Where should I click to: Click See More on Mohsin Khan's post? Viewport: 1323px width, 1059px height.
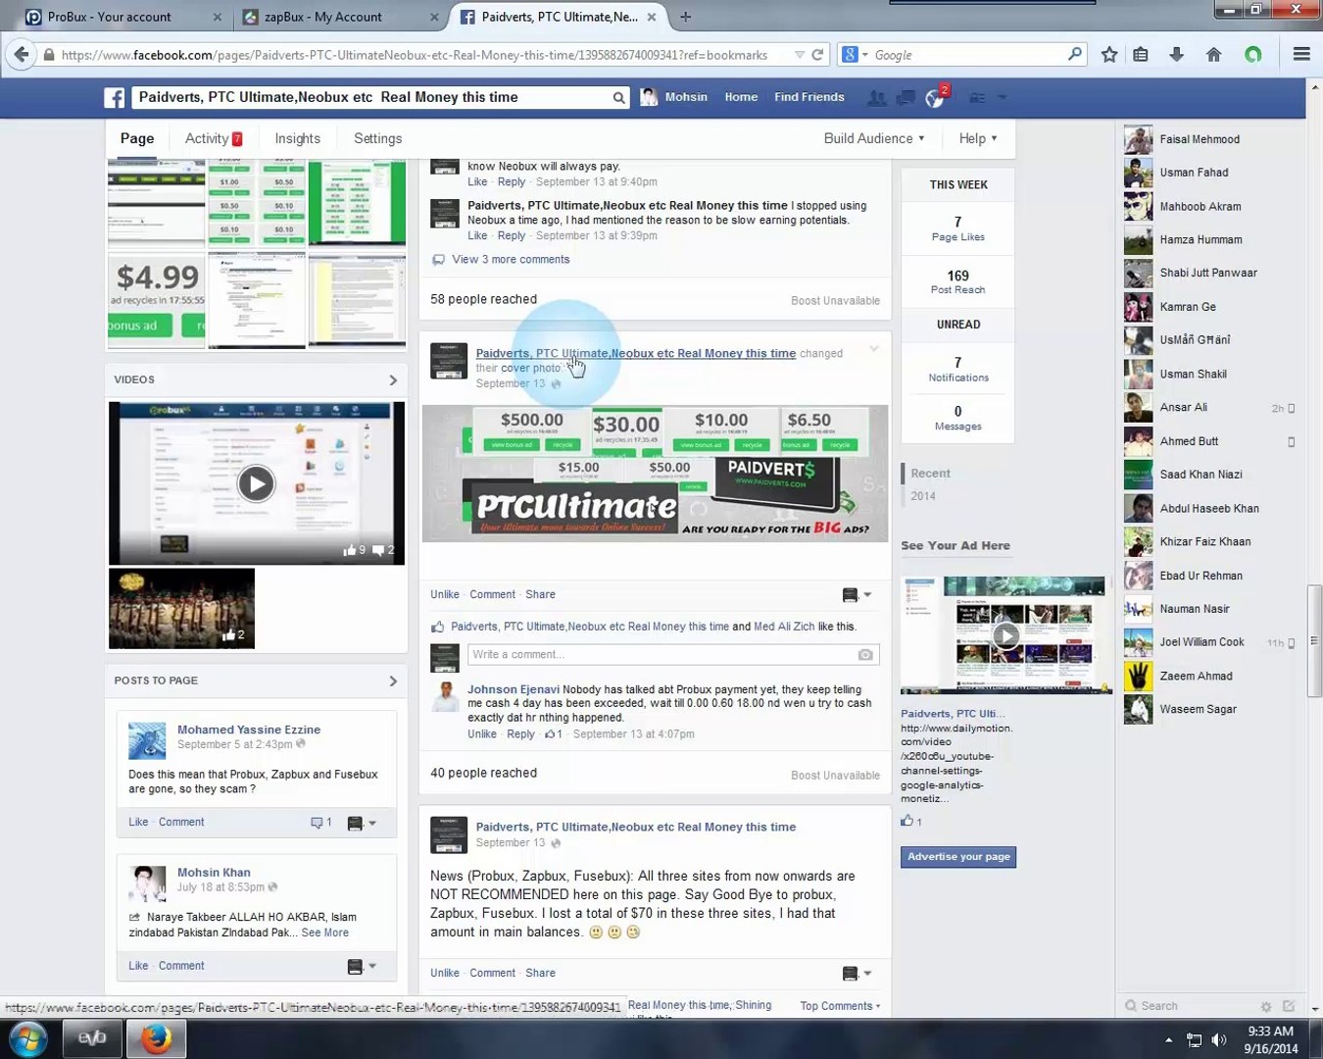coord(325,933)
